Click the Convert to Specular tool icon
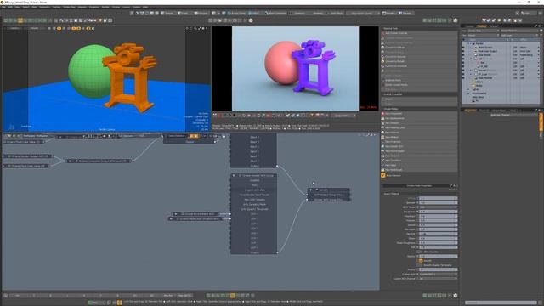The height and width of the screenshot is (306, 544). [383, 57]
